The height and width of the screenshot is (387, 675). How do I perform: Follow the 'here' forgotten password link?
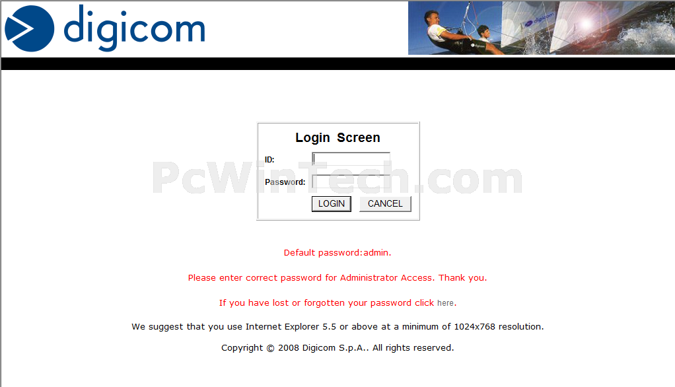(446, 303)
